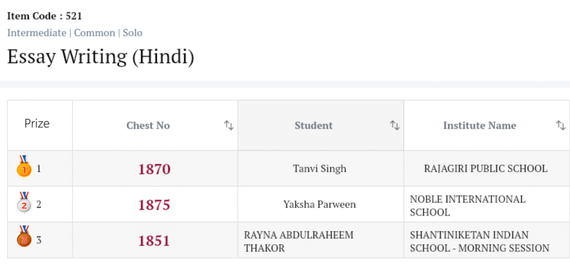
Task: Open the Intermediate category link
Action: pyautogui.click(x=37, y=33)
